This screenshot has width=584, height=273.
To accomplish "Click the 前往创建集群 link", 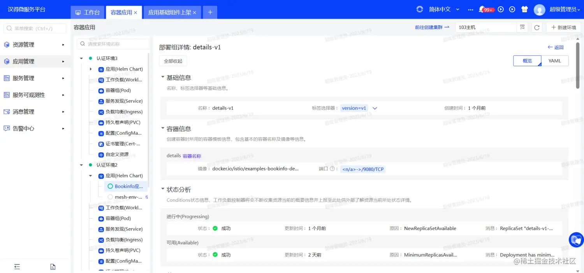I will click(432, 27).
